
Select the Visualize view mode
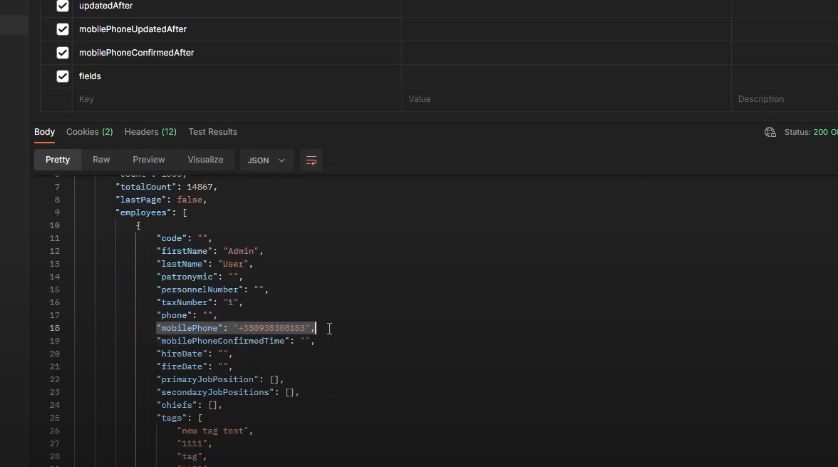coord(205,160)
